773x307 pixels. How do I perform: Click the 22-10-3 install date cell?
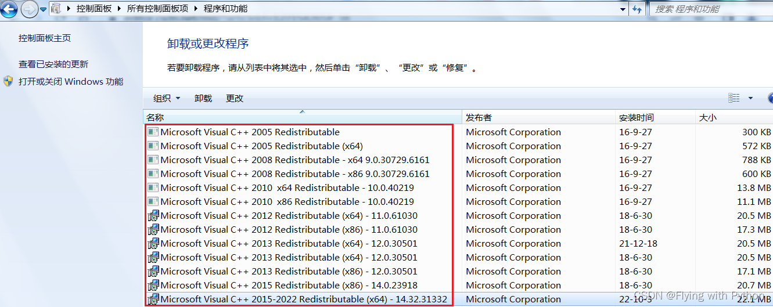click(x=635, y=299)
